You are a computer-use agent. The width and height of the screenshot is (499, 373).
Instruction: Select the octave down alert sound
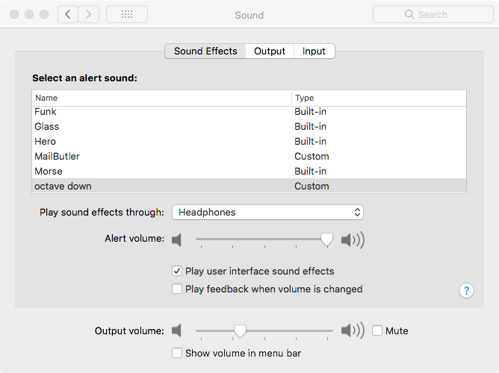249,186
